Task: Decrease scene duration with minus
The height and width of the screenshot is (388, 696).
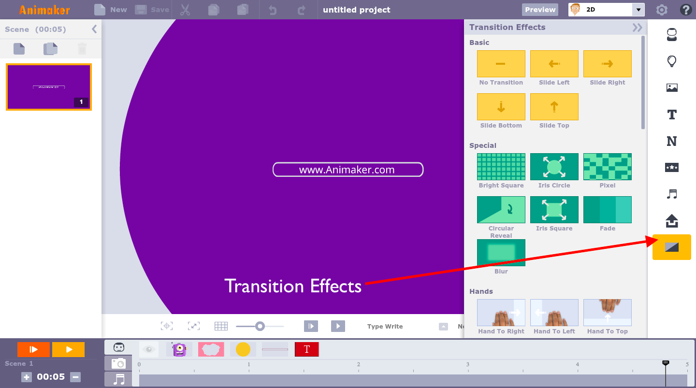Action: point(75,377)
